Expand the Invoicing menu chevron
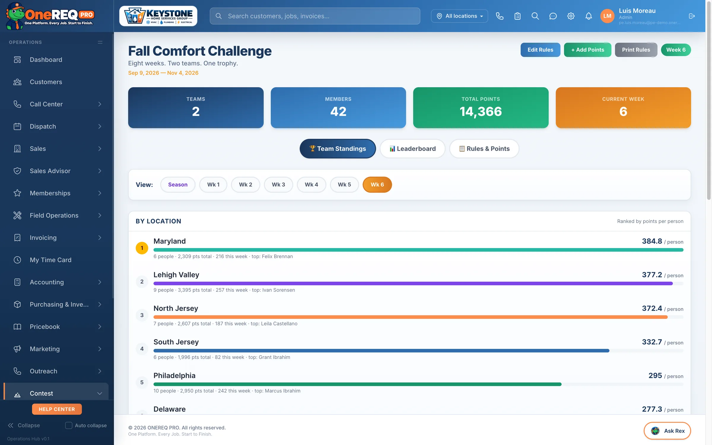The width and height of the screenshot is (712, 445). [100, 238]
